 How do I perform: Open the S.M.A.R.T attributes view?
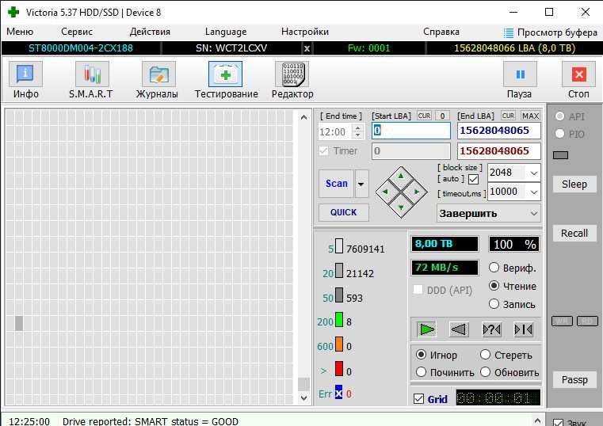[92, 80]
